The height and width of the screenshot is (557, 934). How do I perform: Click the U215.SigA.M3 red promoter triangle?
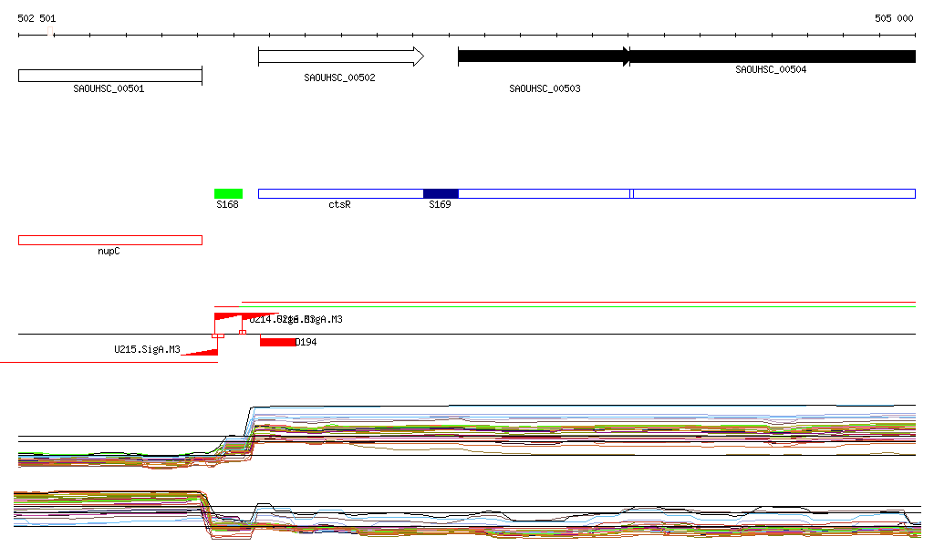(206, 350)
